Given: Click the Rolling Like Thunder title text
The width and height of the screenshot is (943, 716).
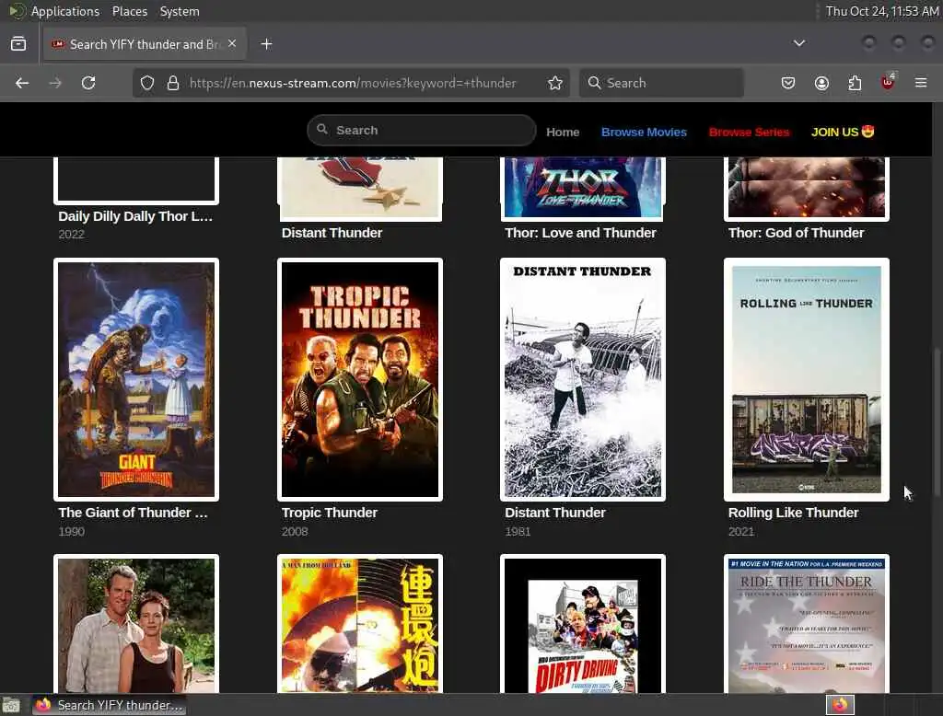Looking at the screenshot, I should (x=793, y=513).
